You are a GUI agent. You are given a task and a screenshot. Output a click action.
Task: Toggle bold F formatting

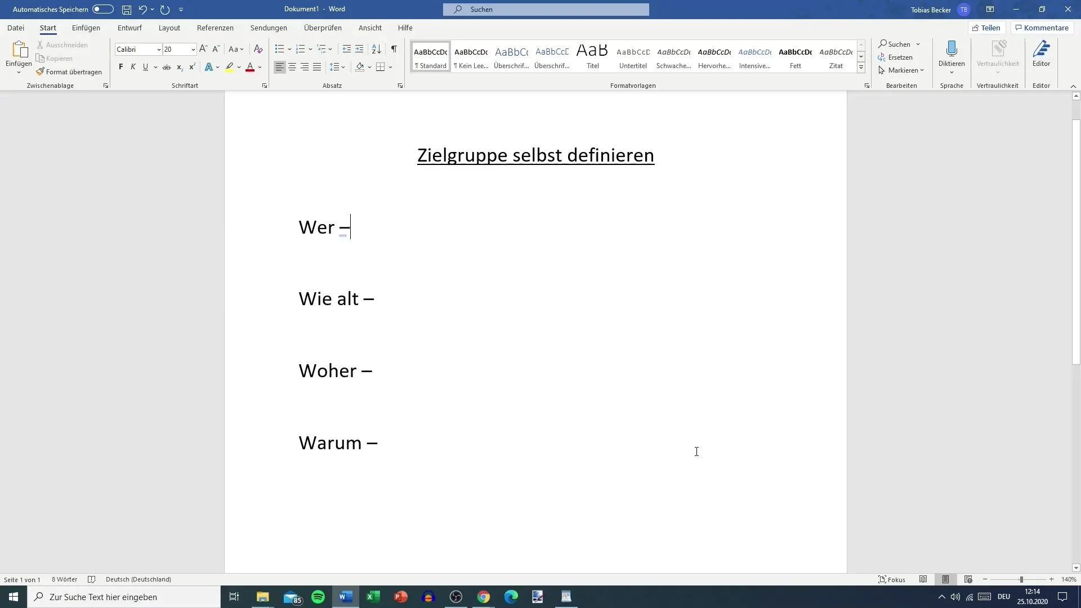pos(120,67)
